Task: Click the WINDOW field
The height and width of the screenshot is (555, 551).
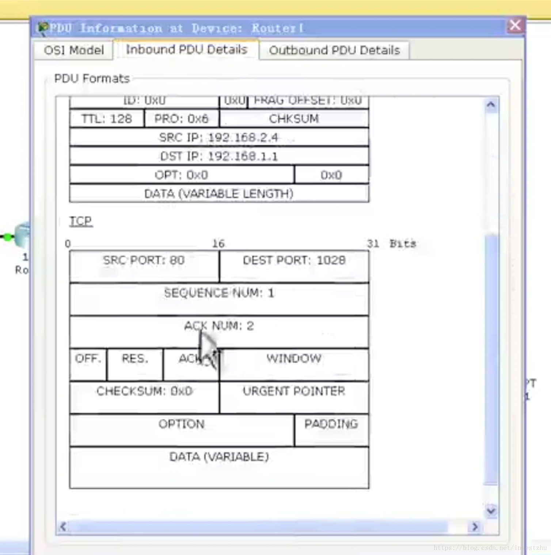Action: coord(294,365)
